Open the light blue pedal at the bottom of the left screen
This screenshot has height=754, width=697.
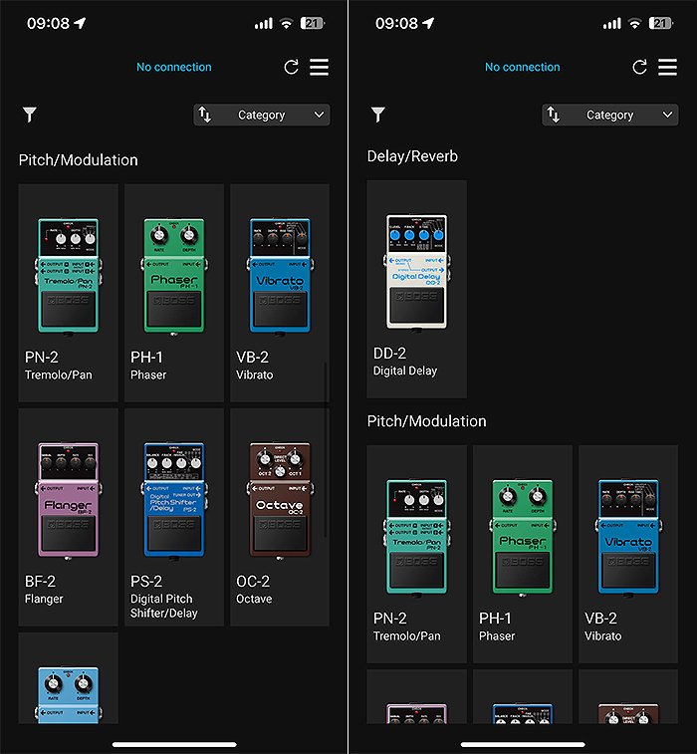(69, 679)
